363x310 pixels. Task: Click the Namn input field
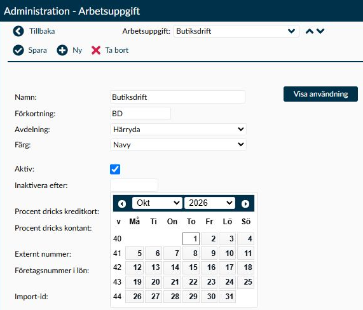click(x=177, y=97)
